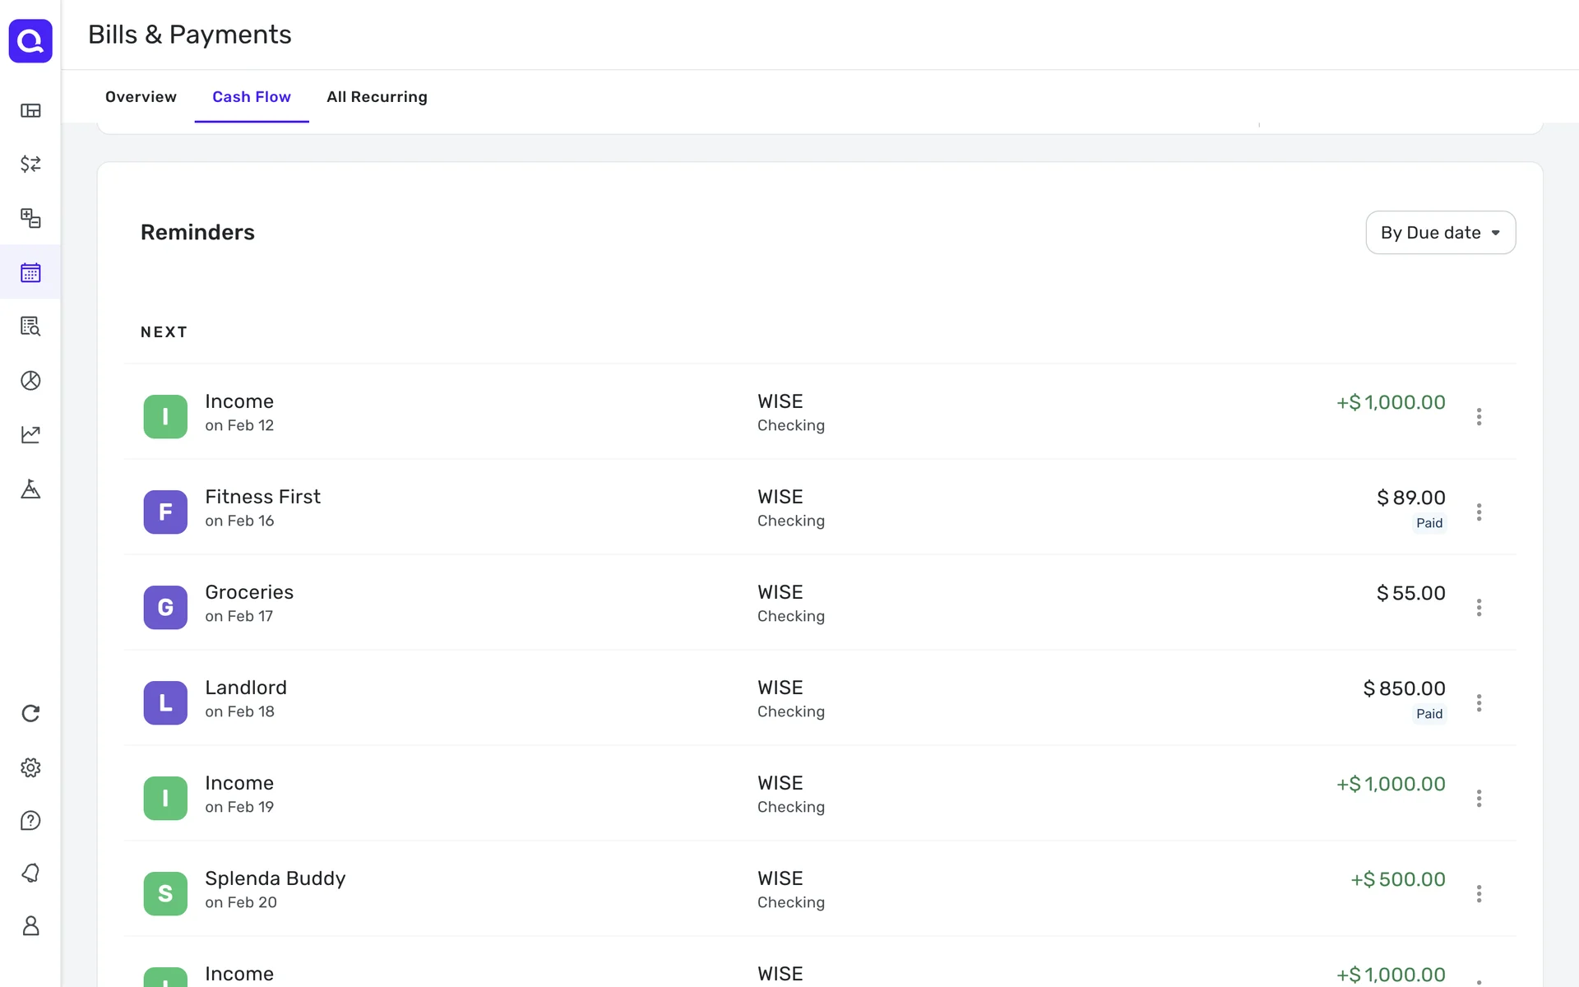Open the budgets plus-minus sidebar icon

[30, 218]
